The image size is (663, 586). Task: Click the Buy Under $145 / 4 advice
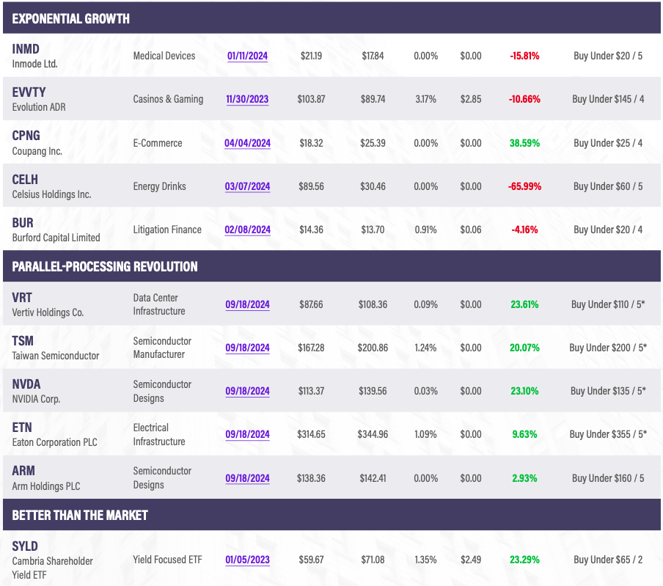coord(608,99)
